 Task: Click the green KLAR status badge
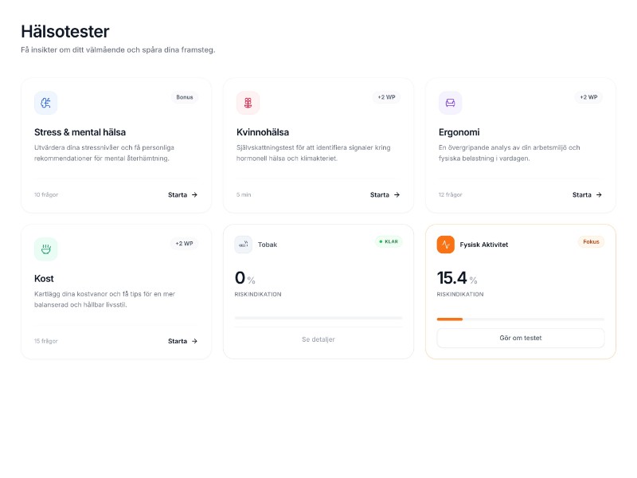[389, 241]
